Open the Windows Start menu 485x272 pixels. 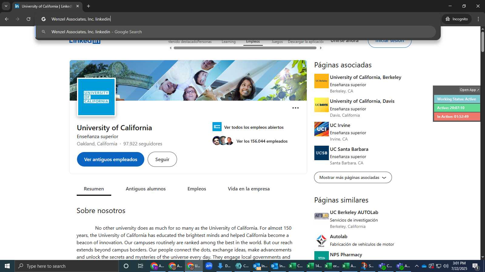[7, 266]
